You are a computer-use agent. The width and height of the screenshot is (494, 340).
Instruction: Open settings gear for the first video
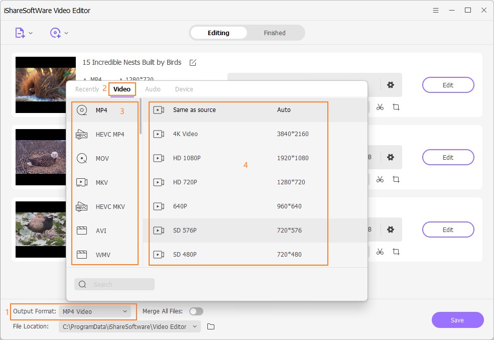391,85
